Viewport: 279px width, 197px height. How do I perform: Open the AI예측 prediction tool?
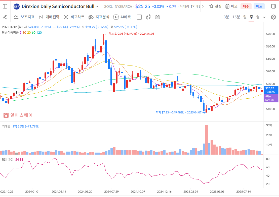122,17
